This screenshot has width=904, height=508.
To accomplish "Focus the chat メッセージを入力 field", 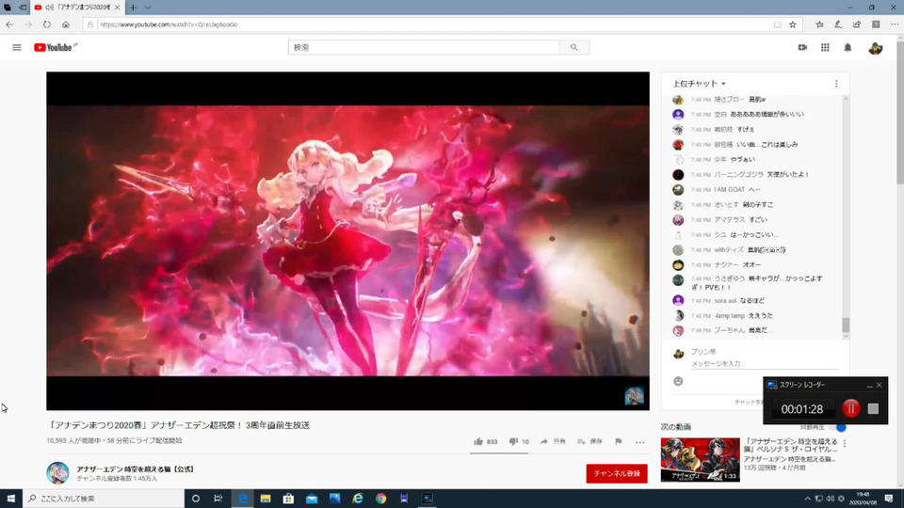I will point(764,363).
